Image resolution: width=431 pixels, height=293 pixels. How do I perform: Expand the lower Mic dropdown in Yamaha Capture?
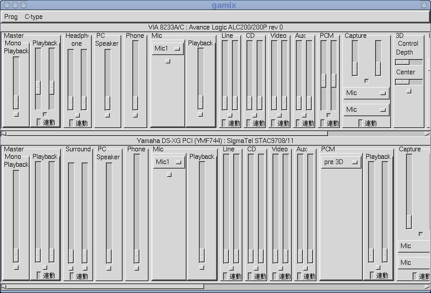[x=414, y=263]
